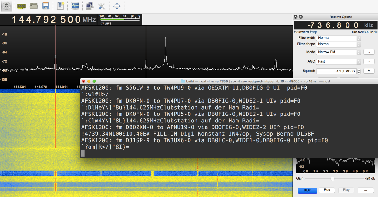The image size is (378, 197).
Task: Open I/O device configuration (circuit card icon)
Action: coord(21,6)
